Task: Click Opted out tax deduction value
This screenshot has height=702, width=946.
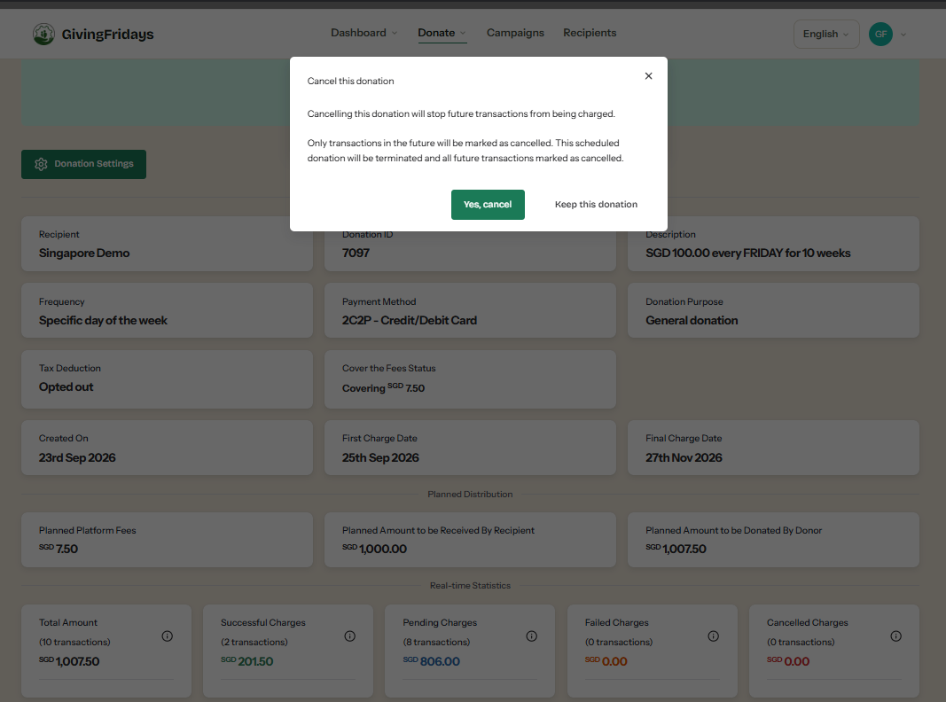Action: pos(66,387)
